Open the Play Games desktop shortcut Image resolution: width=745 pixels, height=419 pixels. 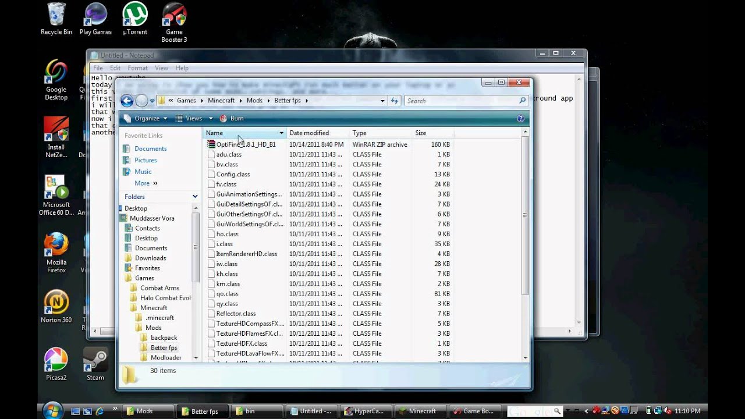click(95, 19)
